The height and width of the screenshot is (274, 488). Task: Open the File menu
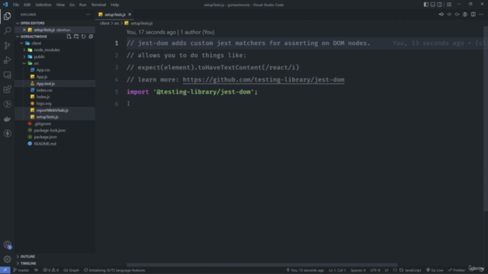16,5
